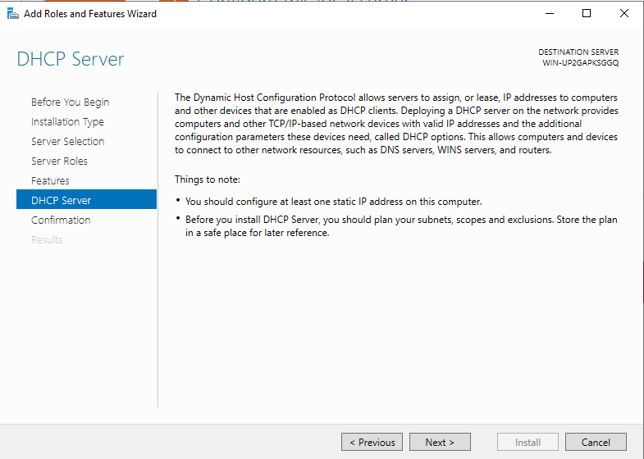Select the highlighted DHCP Server step
644x459 pixels.
(62, 201)
